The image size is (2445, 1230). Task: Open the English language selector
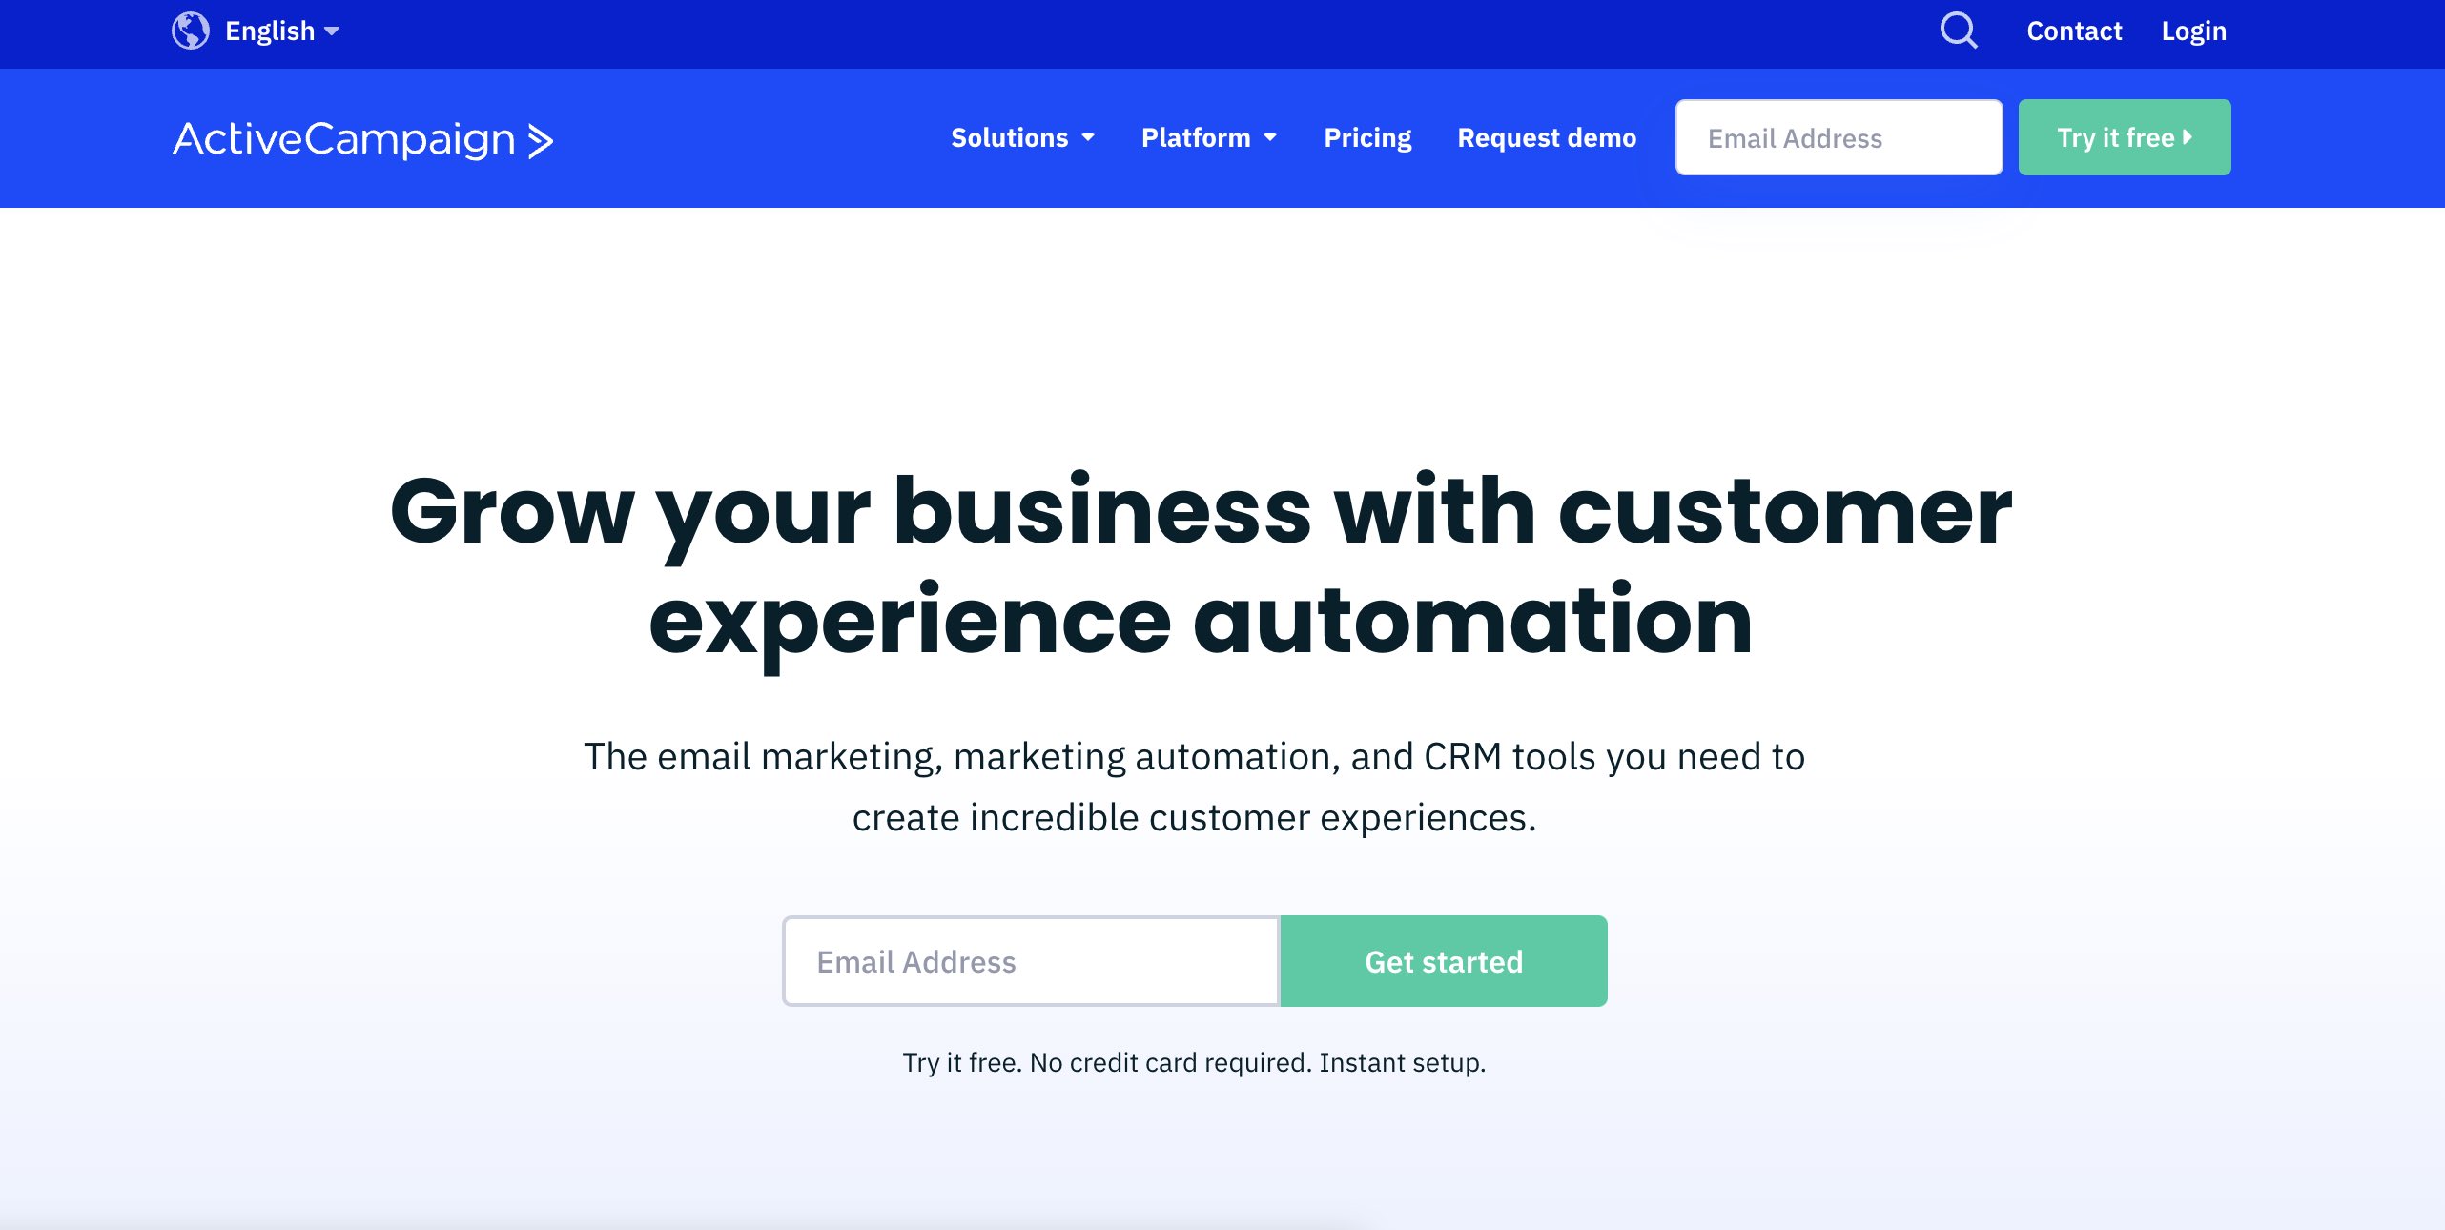pos(258,31)
